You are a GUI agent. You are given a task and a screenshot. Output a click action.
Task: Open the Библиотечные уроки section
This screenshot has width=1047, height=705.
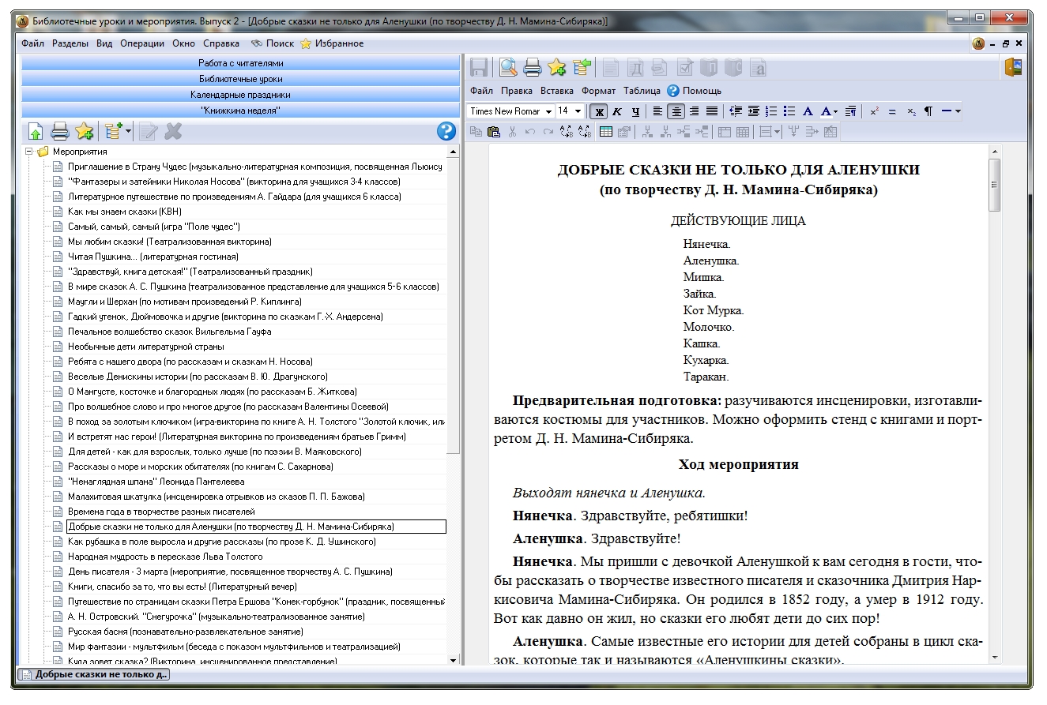[x=240, y=78]
